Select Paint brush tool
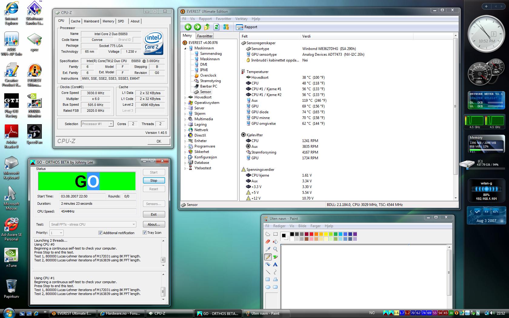 [275, 257]
